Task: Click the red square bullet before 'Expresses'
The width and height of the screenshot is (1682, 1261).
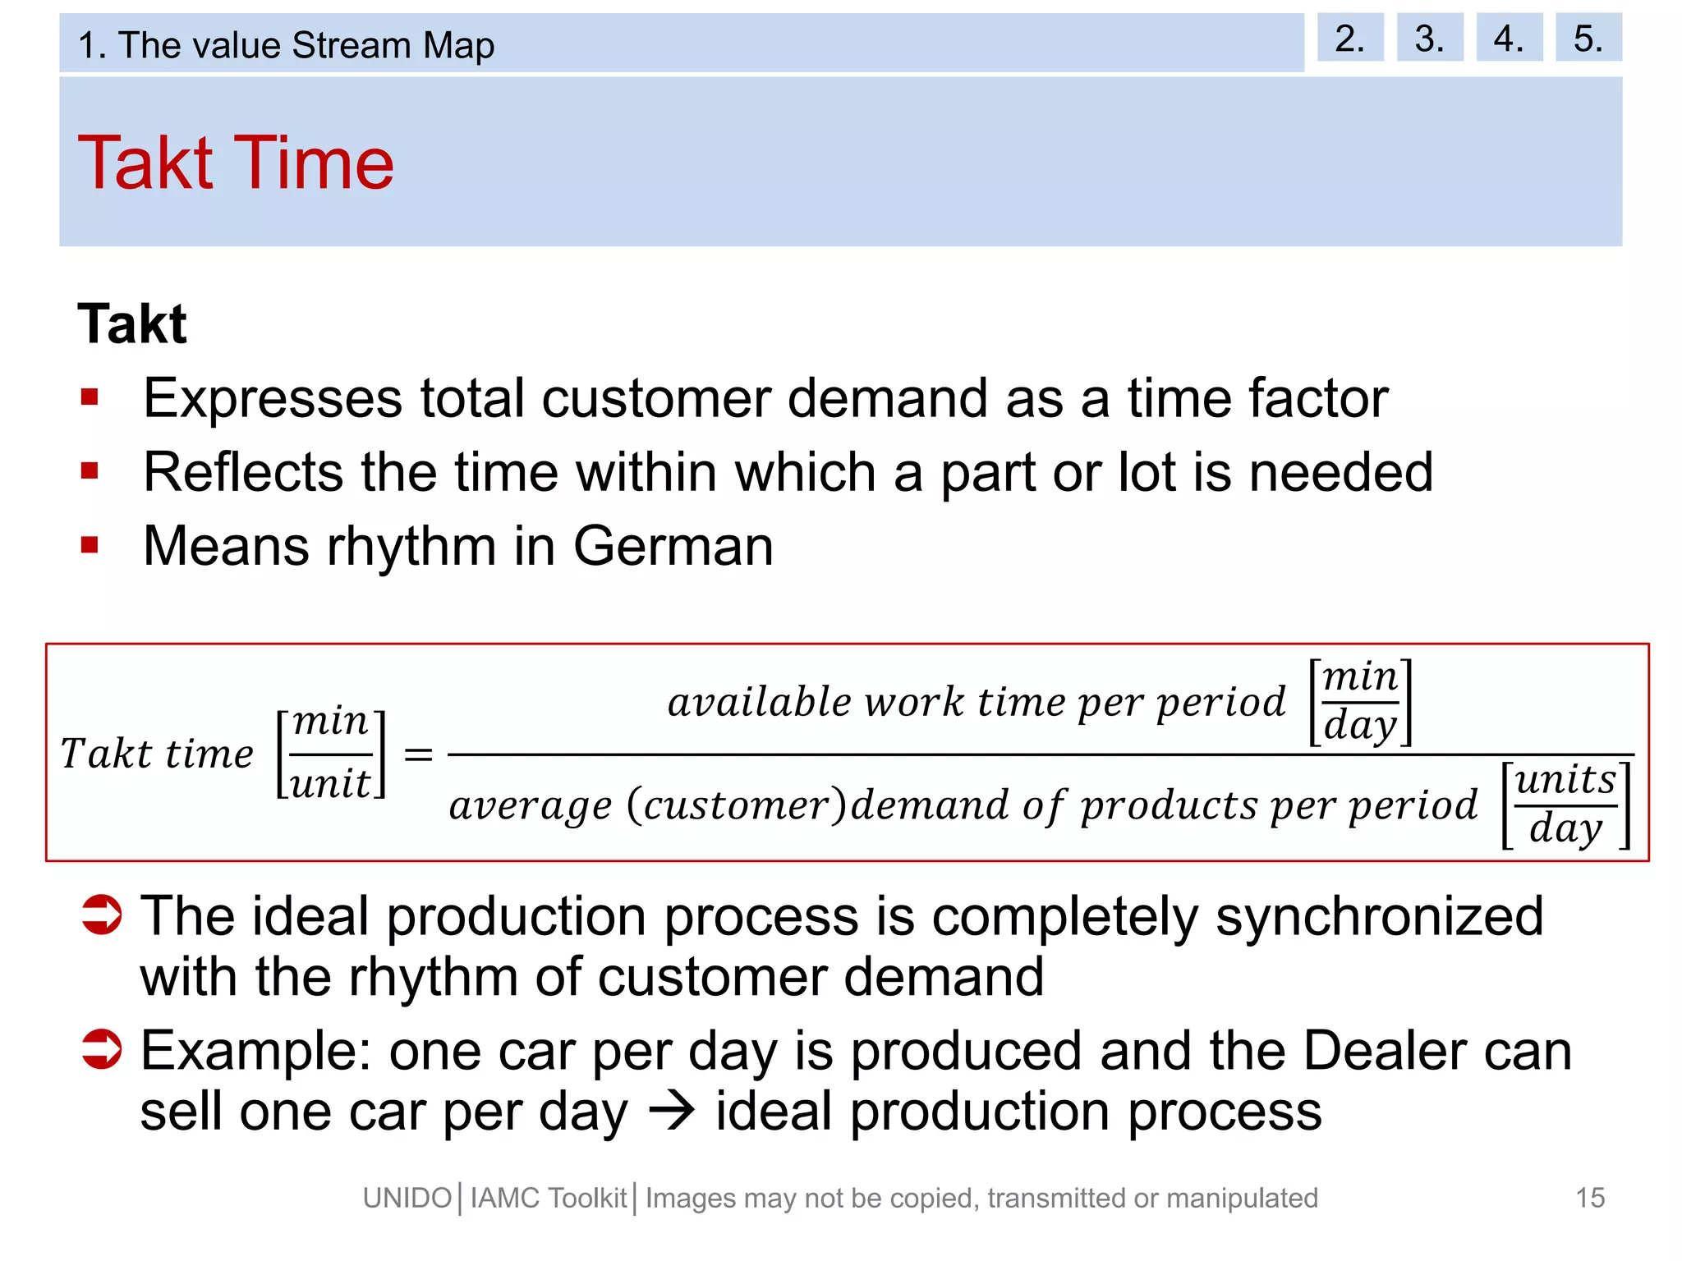Action: tap(90, 398)
